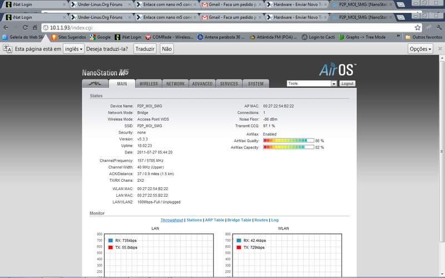Viewport: 445px width, 278px height.
Task: Open the Tools dropdown in AirOS
Action: [x=311, y=83]
